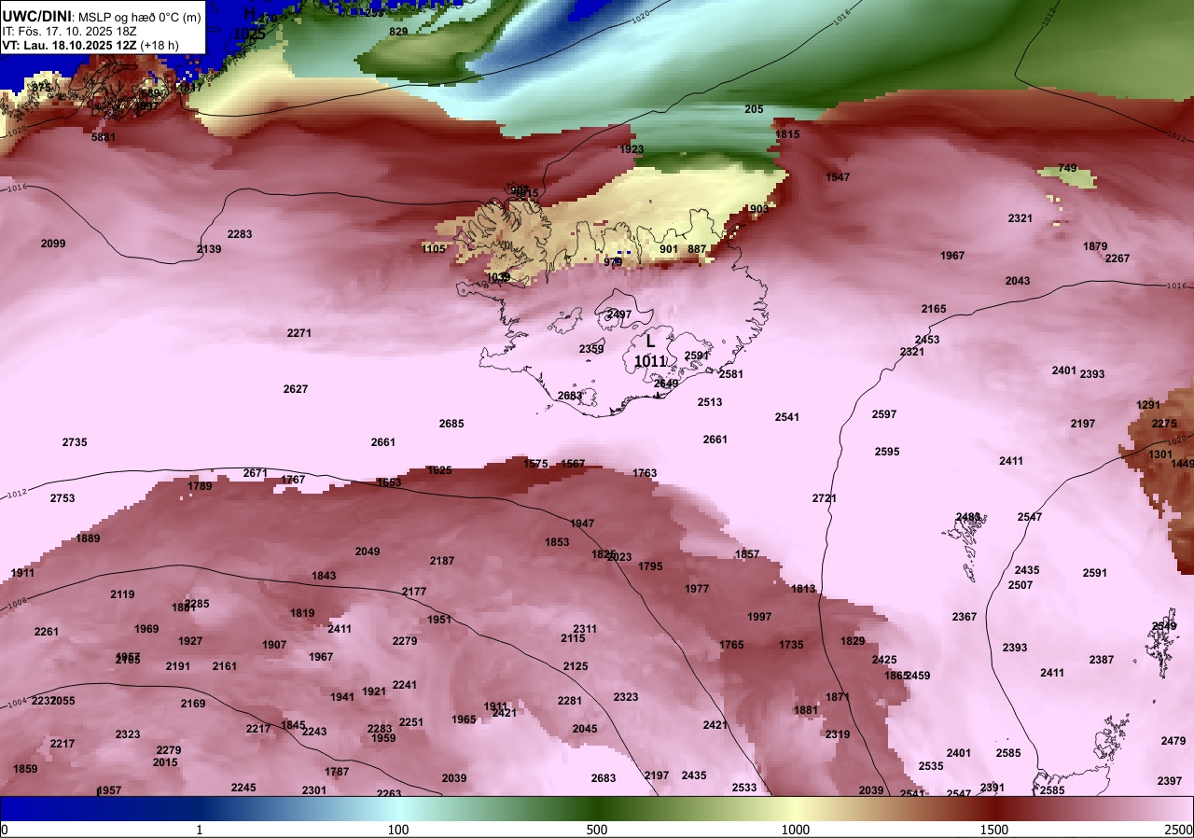Click the height value 749
This screenshot has width=1194, height=838.
point(1067,169)
